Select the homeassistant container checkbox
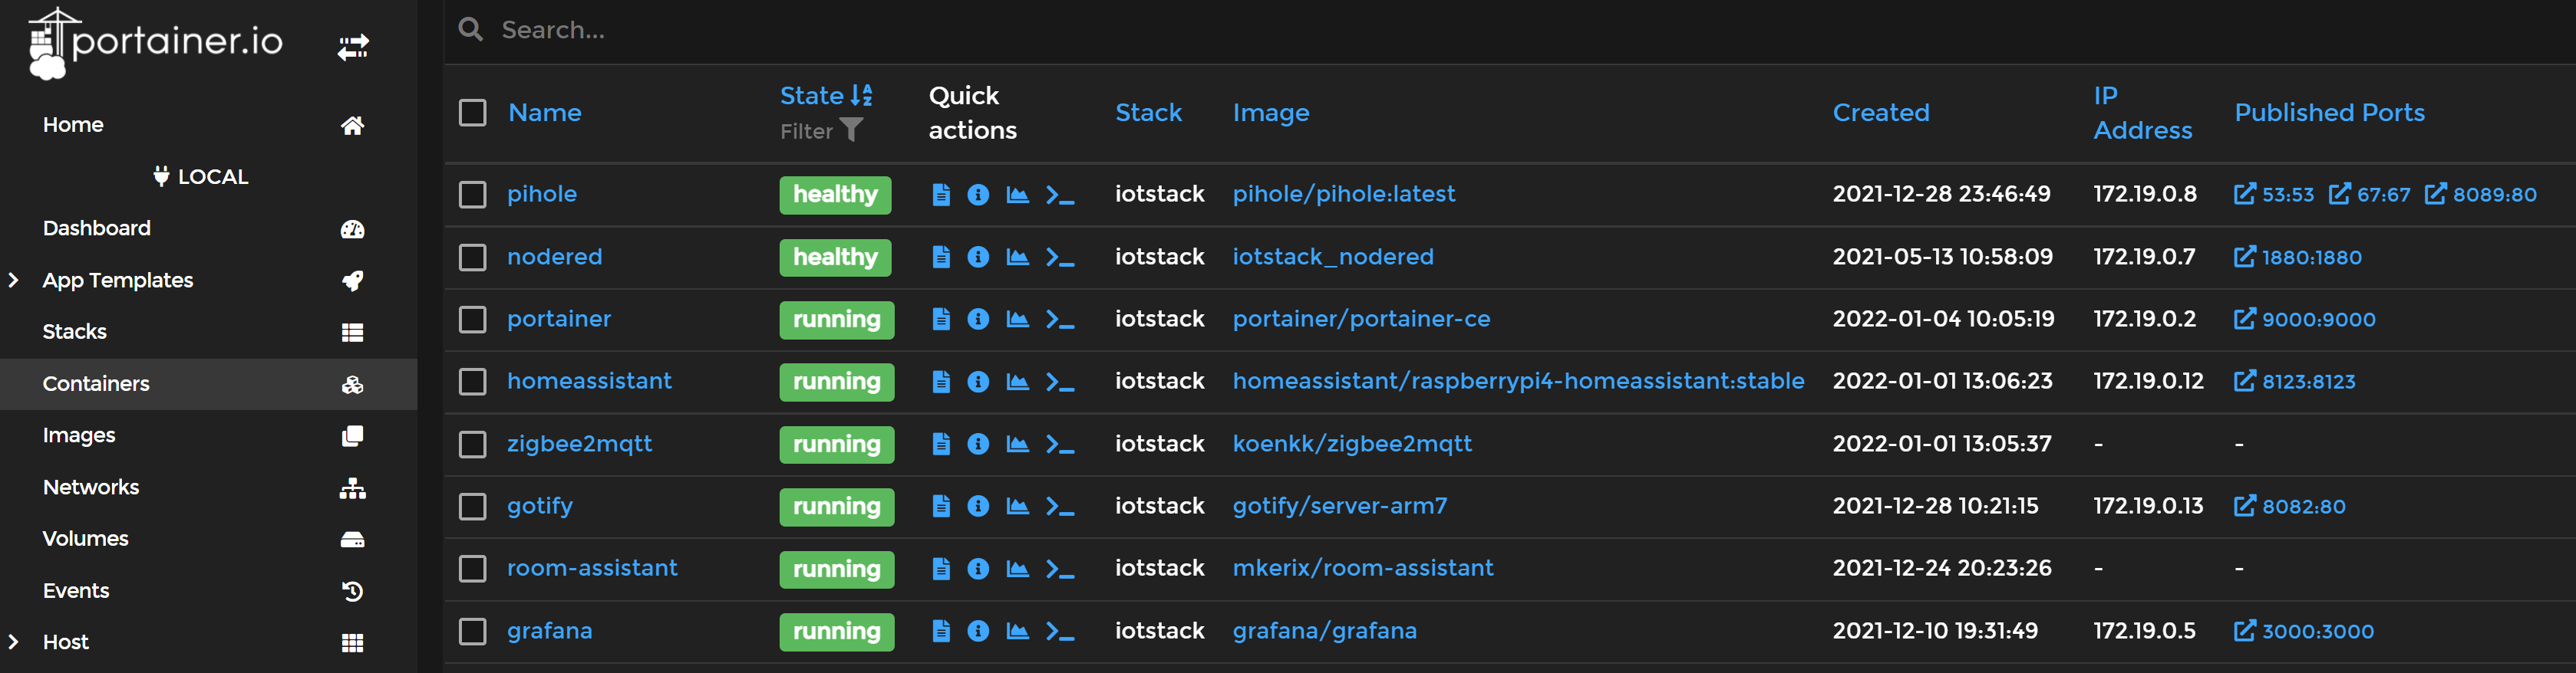Image resolution: width=2576 pixels, height=673 pixels. pos(472,382)
